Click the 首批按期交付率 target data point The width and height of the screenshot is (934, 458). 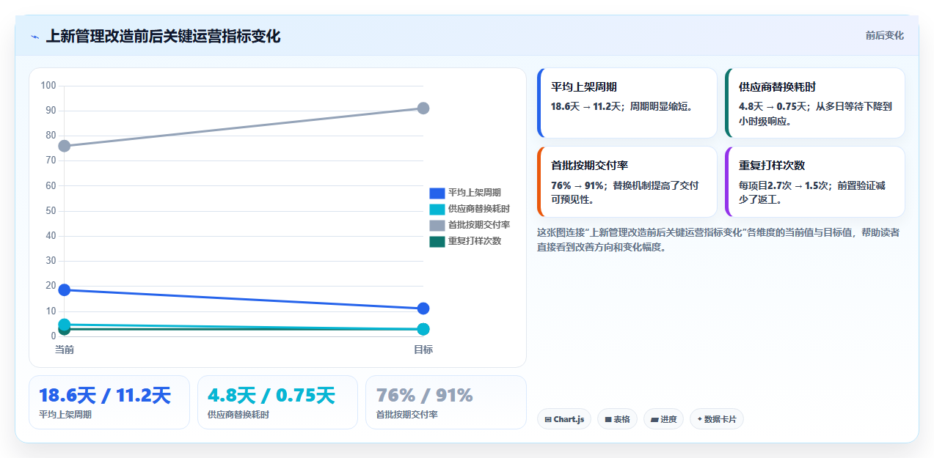pos(423,108)
